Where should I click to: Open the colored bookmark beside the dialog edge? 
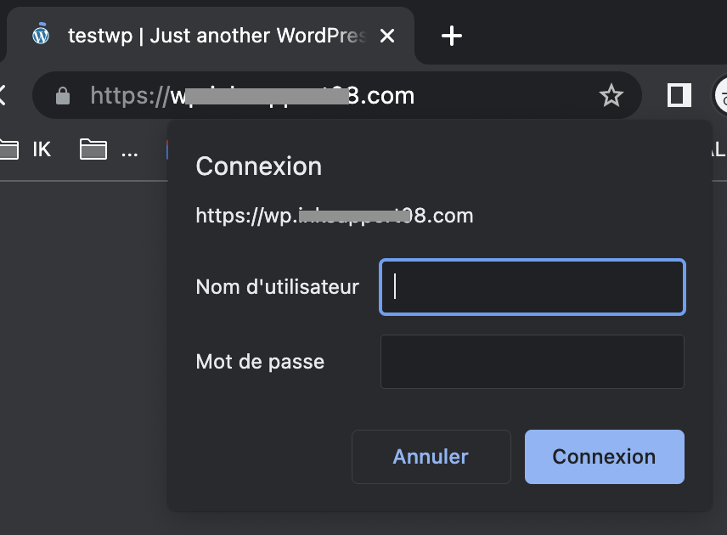point(167,149)
